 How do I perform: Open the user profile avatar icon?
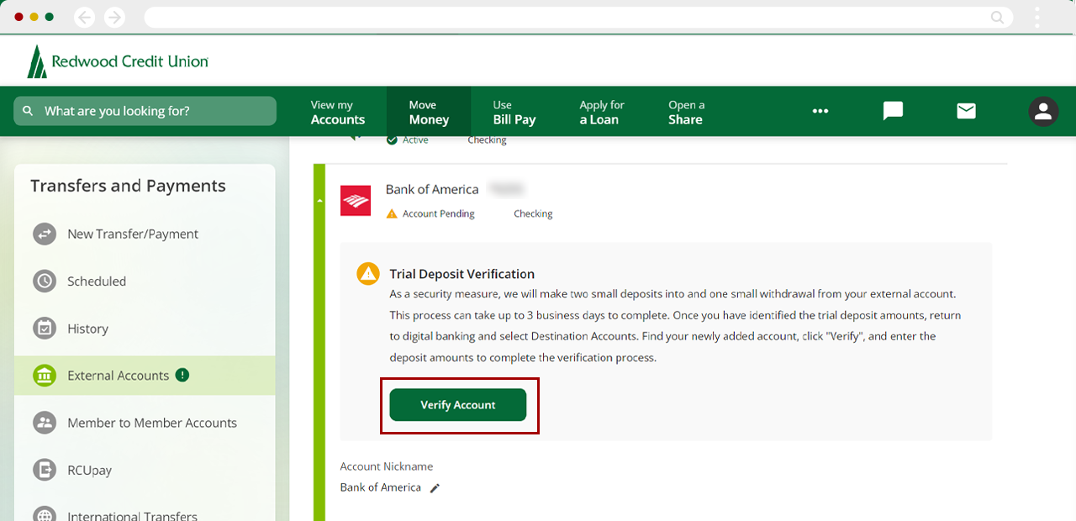pyautogui.click(x=1043, y=111)
